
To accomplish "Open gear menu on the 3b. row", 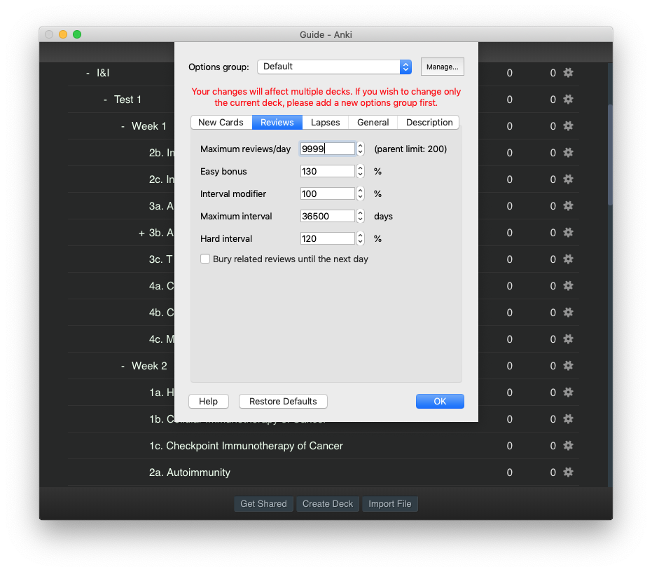I will (x=568, y=233).
